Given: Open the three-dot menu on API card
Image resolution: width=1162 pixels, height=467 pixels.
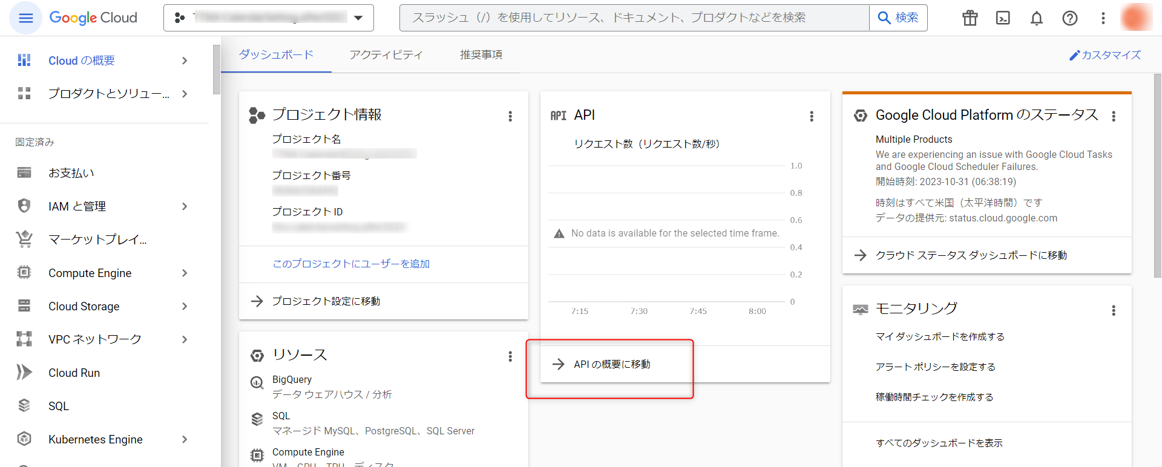Looking at the screenshot, I should point(811,116).
